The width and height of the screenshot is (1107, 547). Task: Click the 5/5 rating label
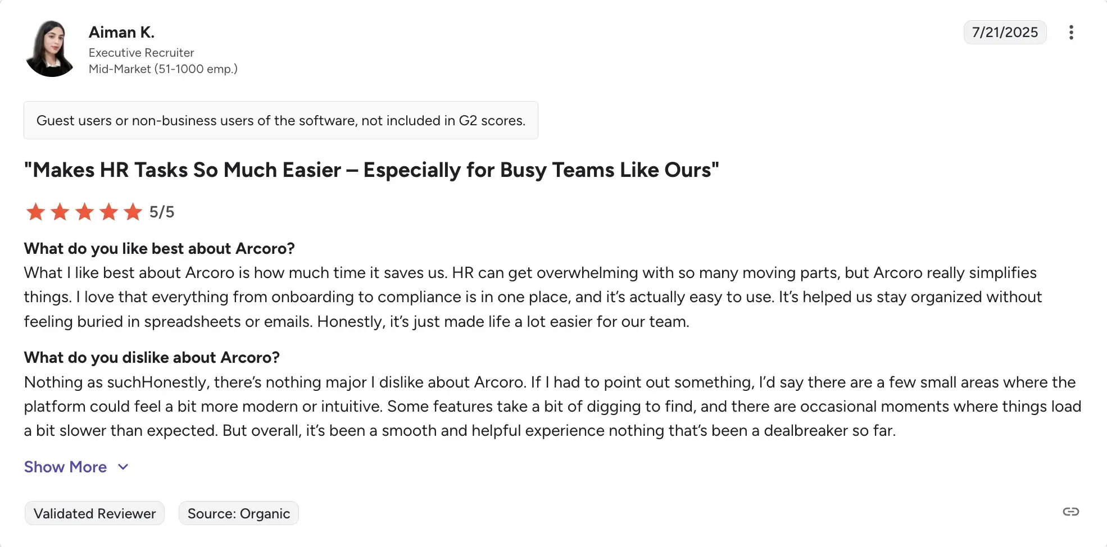(x=161, y=212)
